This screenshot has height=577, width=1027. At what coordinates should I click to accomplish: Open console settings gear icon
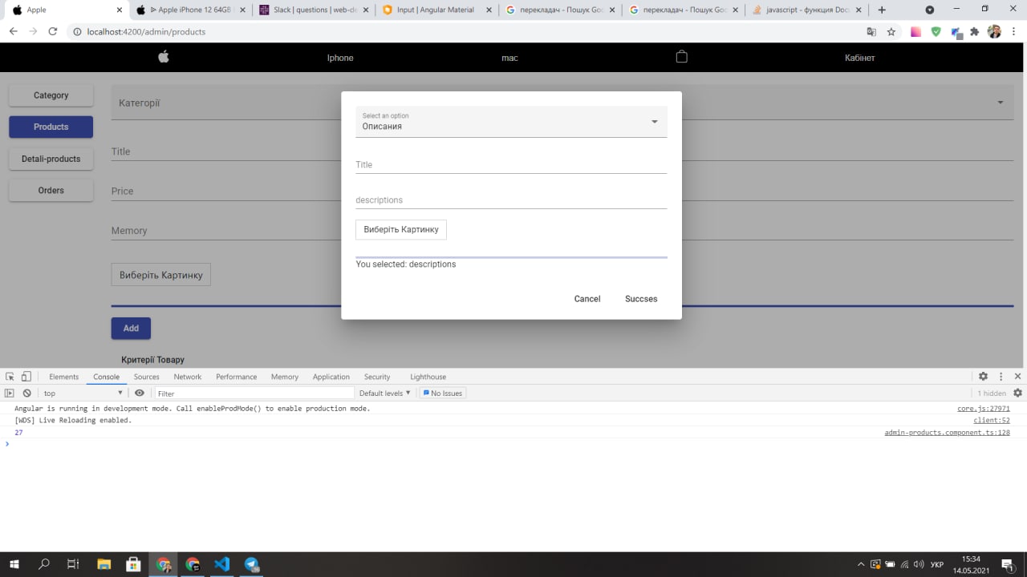pos(1017,393)
